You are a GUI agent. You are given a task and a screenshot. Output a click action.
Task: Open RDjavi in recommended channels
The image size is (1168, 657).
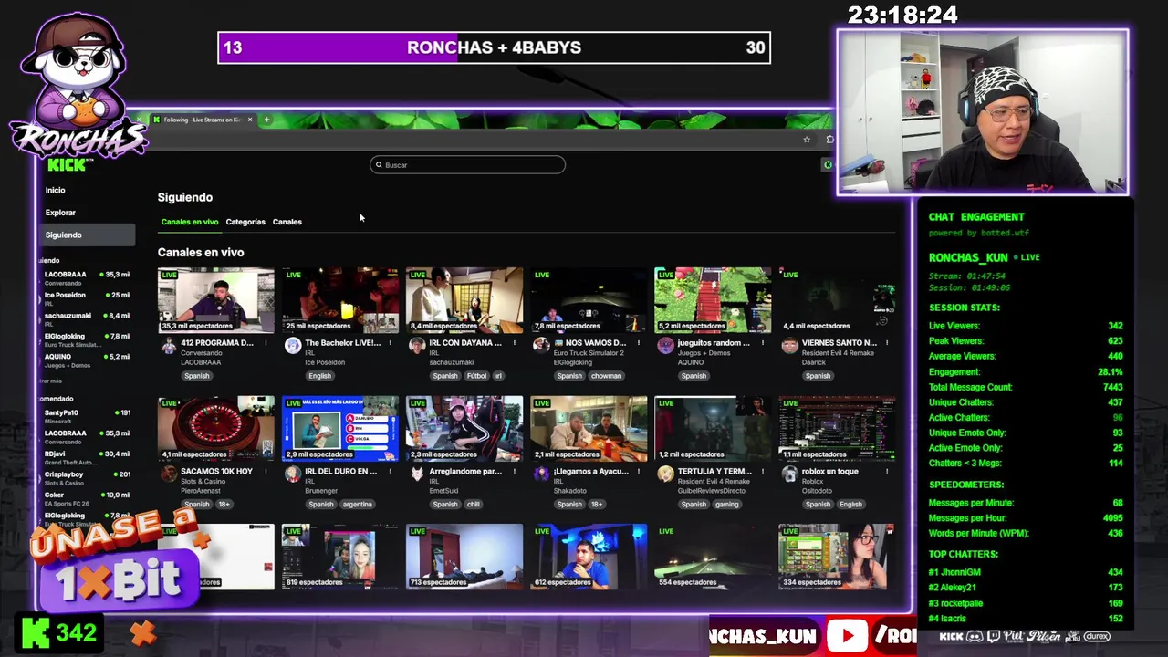[x=87, y=457]
